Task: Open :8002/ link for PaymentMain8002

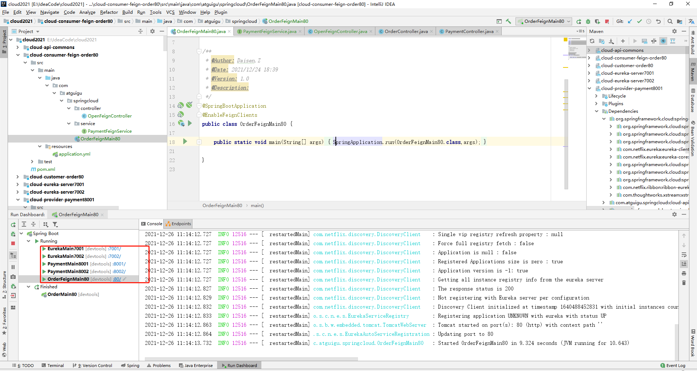Action: [119, 272]
